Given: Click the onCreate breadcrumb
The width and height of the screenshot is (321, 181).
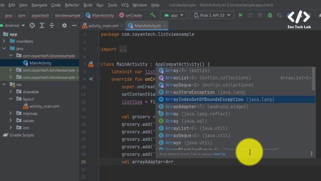Looking at the screenshot, I should click(130, 16).
